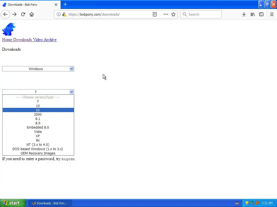Open a new tab with plus button
Screen dimensions: 277x207
65,4
